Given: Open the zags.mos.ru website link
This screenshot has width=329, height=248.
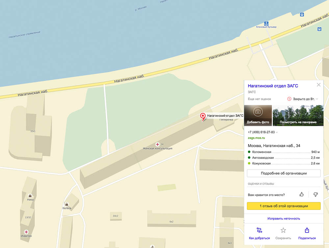Looking at the screenshot, I should [x=256, y=138].
